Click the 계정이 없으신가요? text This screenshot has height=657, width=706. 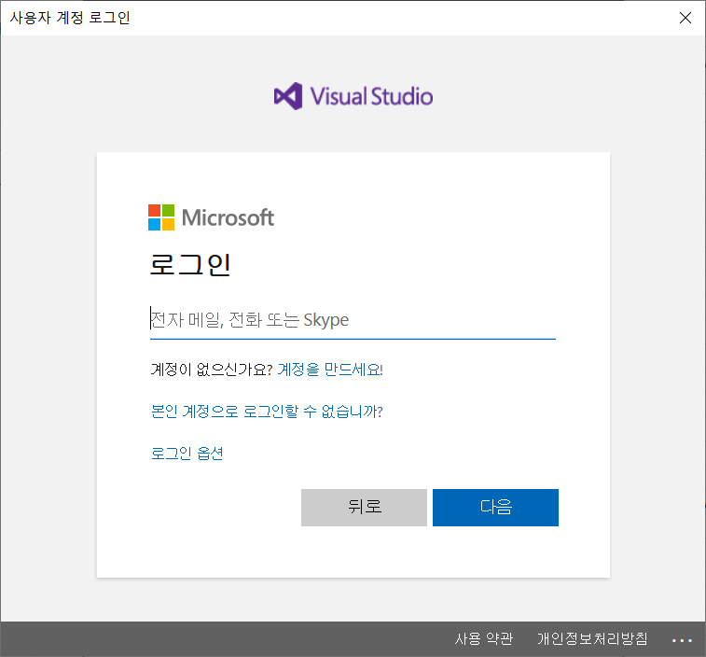212,370
